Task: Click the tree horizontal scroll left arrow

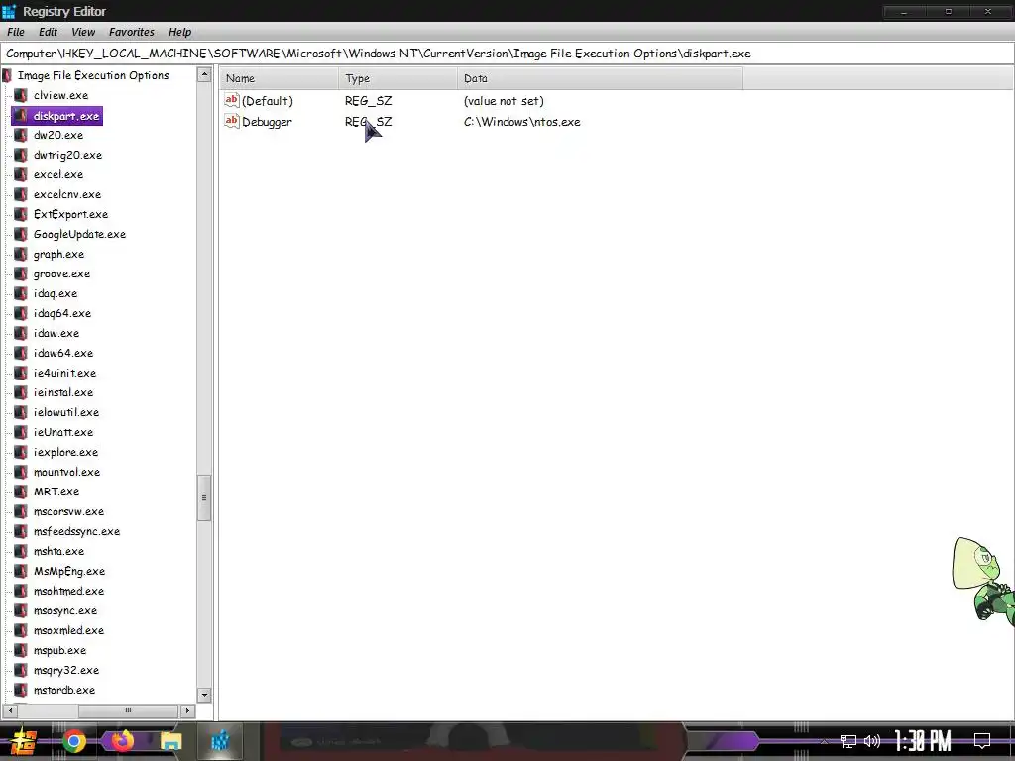Action: tap(9, 710)
